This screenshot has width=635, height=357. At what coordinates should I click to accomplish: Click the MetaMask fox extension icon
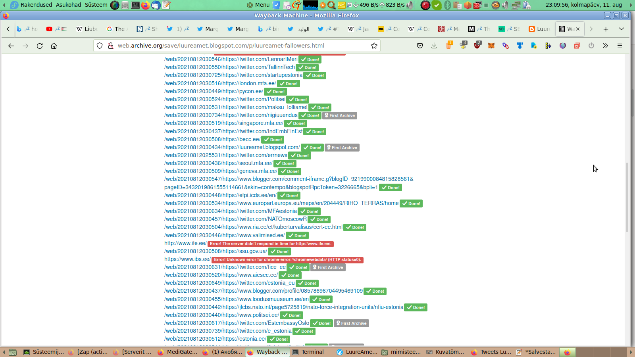pos(491,46)
